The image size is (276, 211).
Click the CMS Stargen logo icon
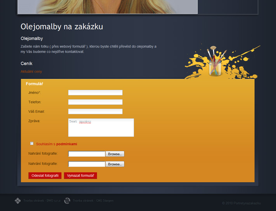pos(67,201)
